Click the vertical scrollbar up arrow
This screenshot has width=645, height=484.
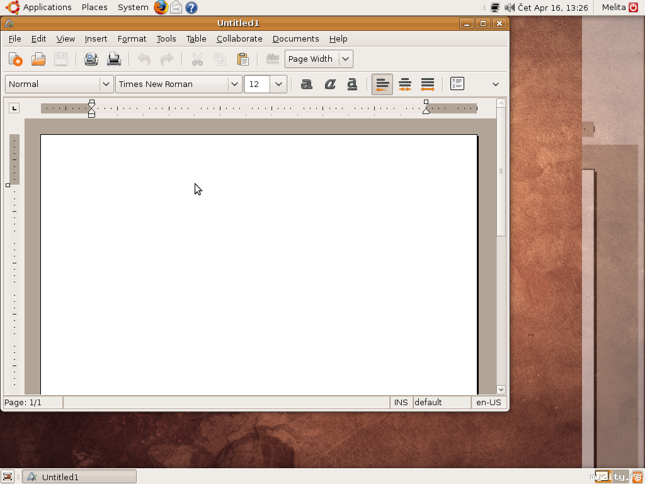[501, 103]
